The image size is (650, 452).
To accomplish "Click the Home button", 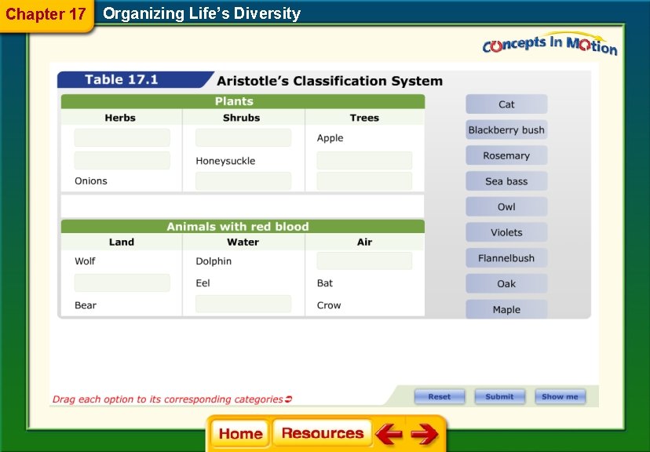I will 240,433.
